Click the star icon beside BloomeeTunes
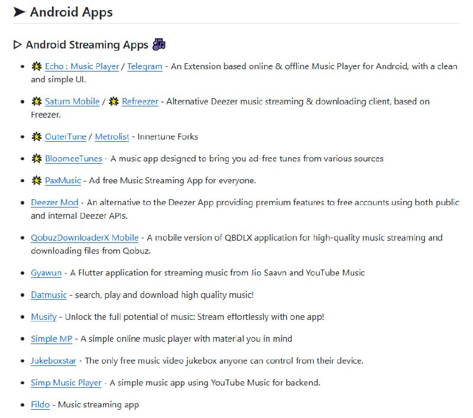This screenshot has height=418, width=473. 37,158
